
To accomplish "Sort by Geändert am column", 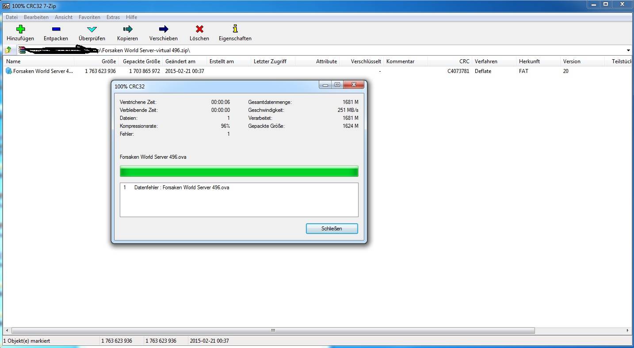I will 185,61.
